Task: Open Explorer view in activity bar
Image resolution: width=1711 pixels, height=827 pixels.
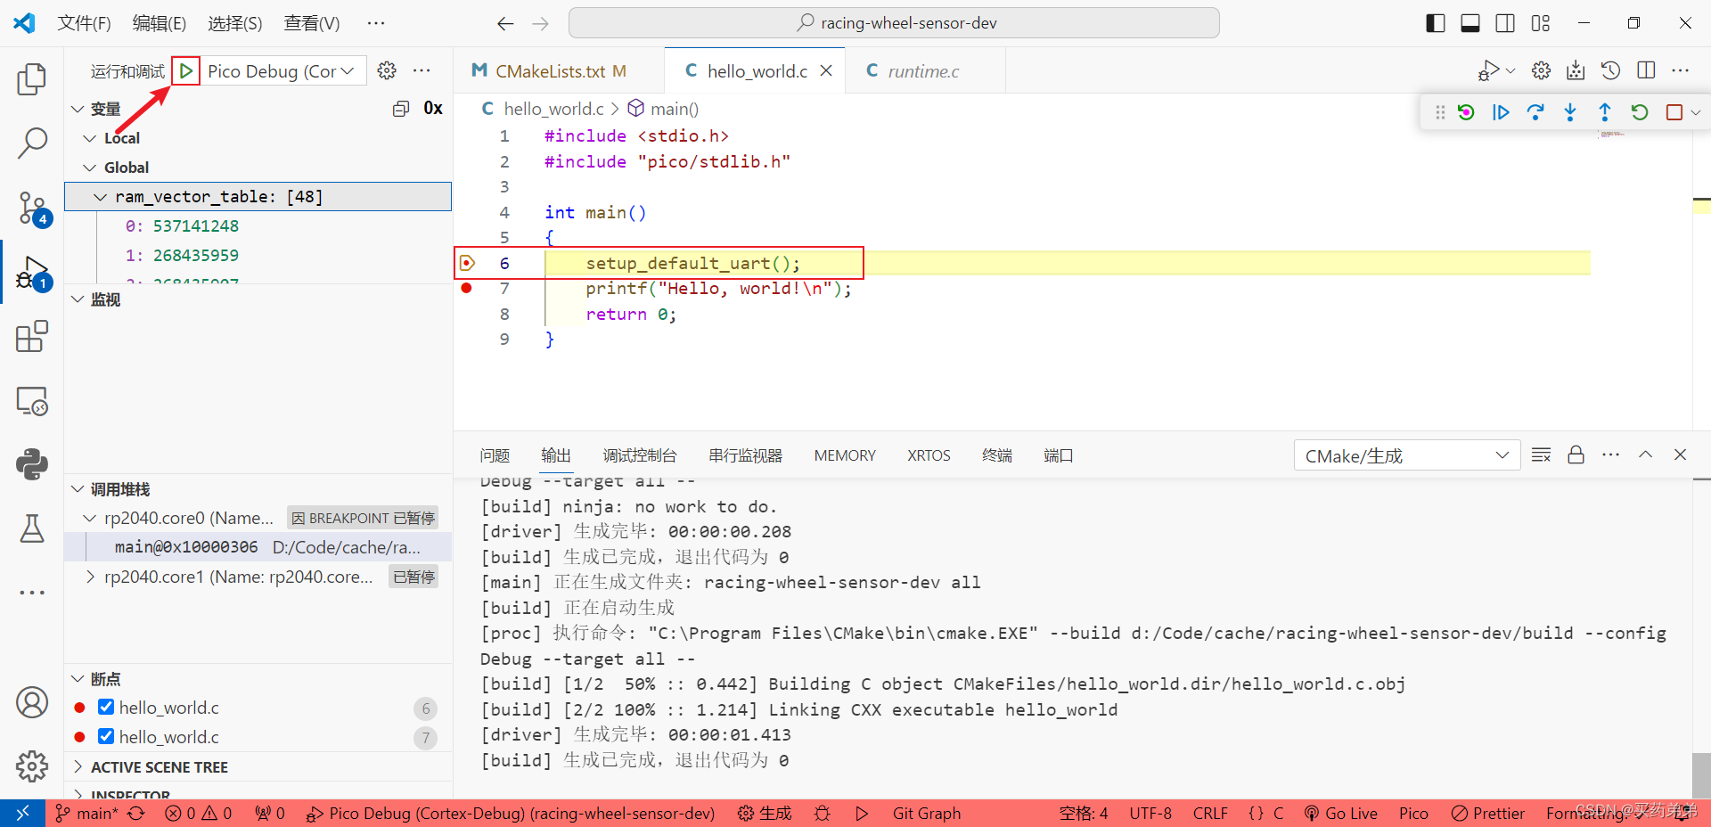Action: coord(32,79)
